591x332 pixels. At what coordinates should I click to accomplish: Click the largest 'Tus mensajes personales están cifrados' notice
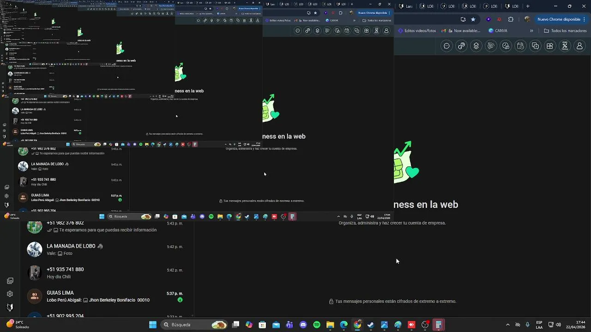(x=392, y=301)
